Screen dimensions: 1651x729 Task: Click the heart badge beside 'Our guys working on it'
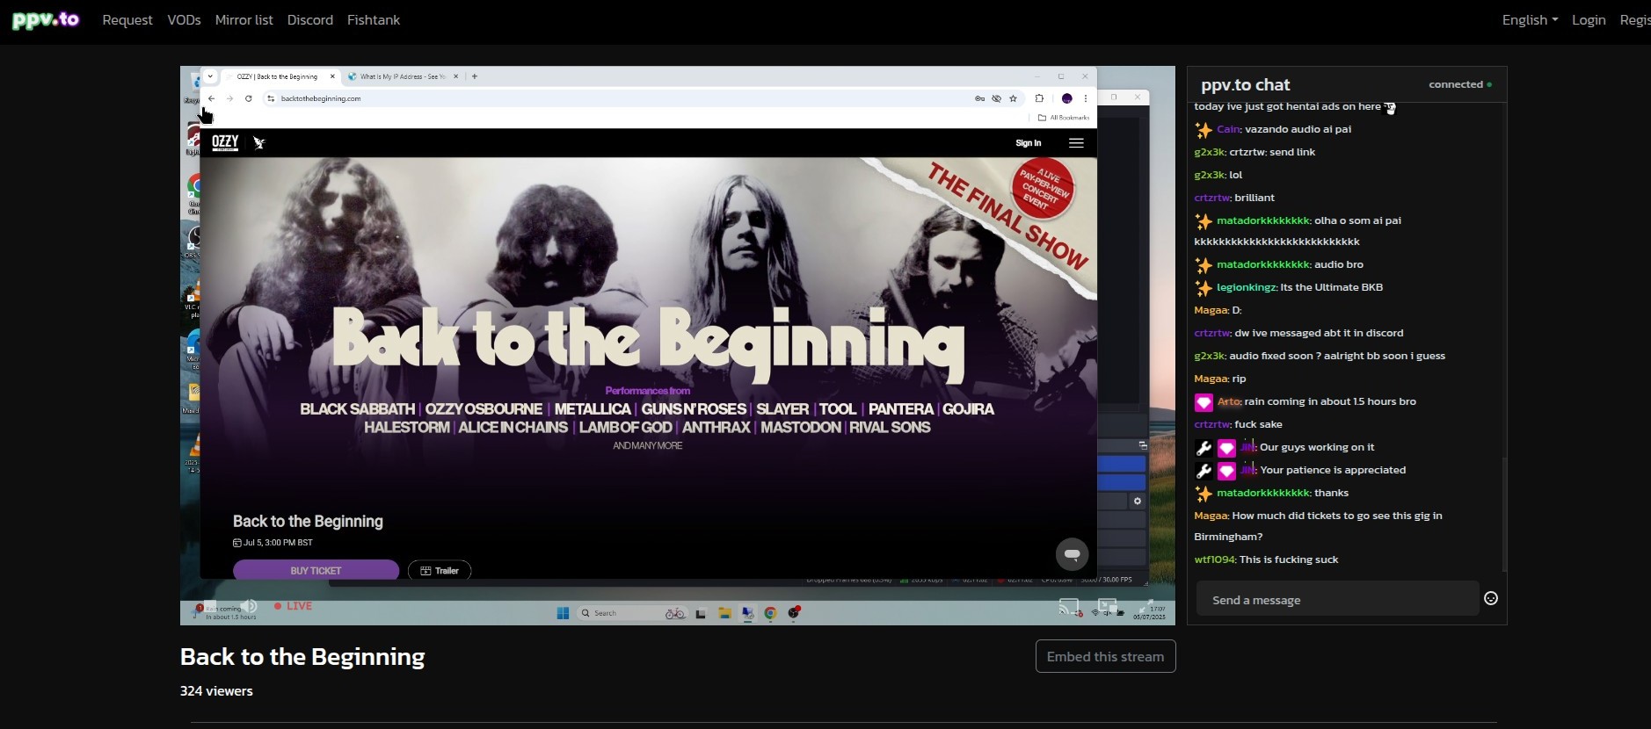click(1226, 448)
